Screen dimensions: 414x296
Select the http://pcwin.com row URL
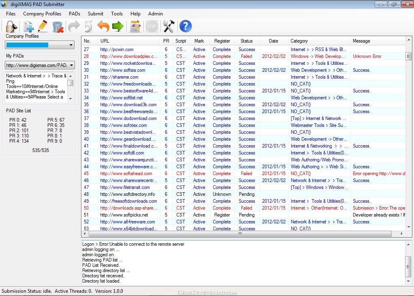[117, 49]
